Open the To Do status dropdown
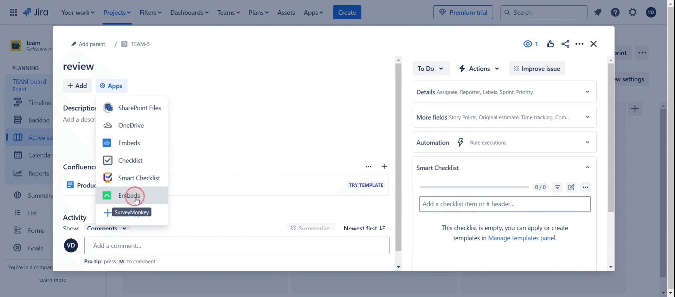Screen dimensions: 675x297 (431, 68)
